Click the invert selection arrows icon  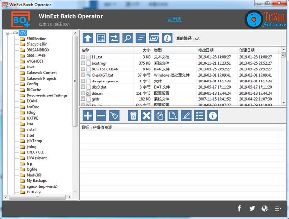click(x=114, y=38)
